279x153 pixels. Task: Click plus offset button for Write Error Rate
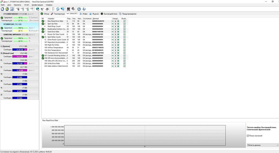(x=118, y=63)
